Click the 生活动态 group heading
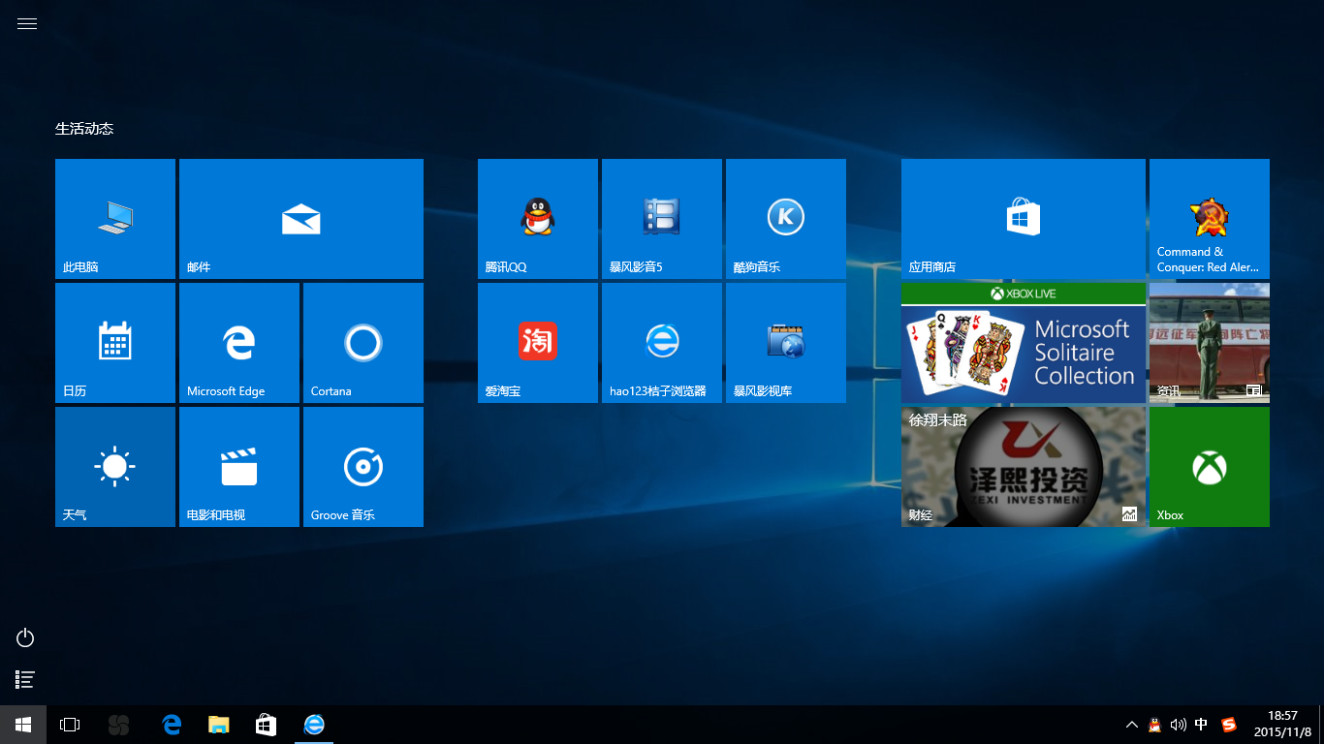This screenshot has height=744, width=1324. point(84,129)
